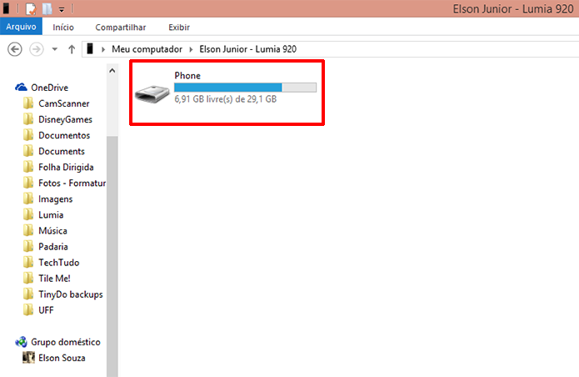Click the Padaria folder icon
The height and width of the screenshot is (377, 579).
coord(28,246)
